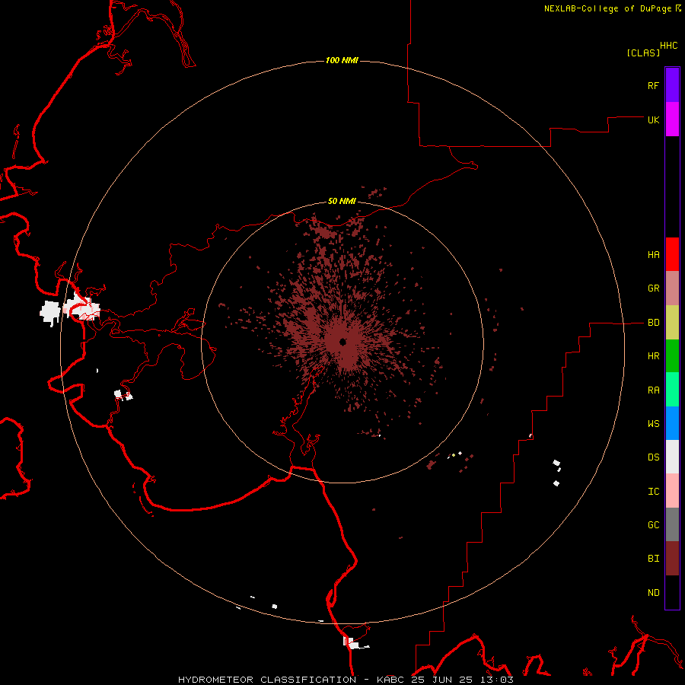Click the ND black legend swatch
685x685 pixels.
point(672,592)
